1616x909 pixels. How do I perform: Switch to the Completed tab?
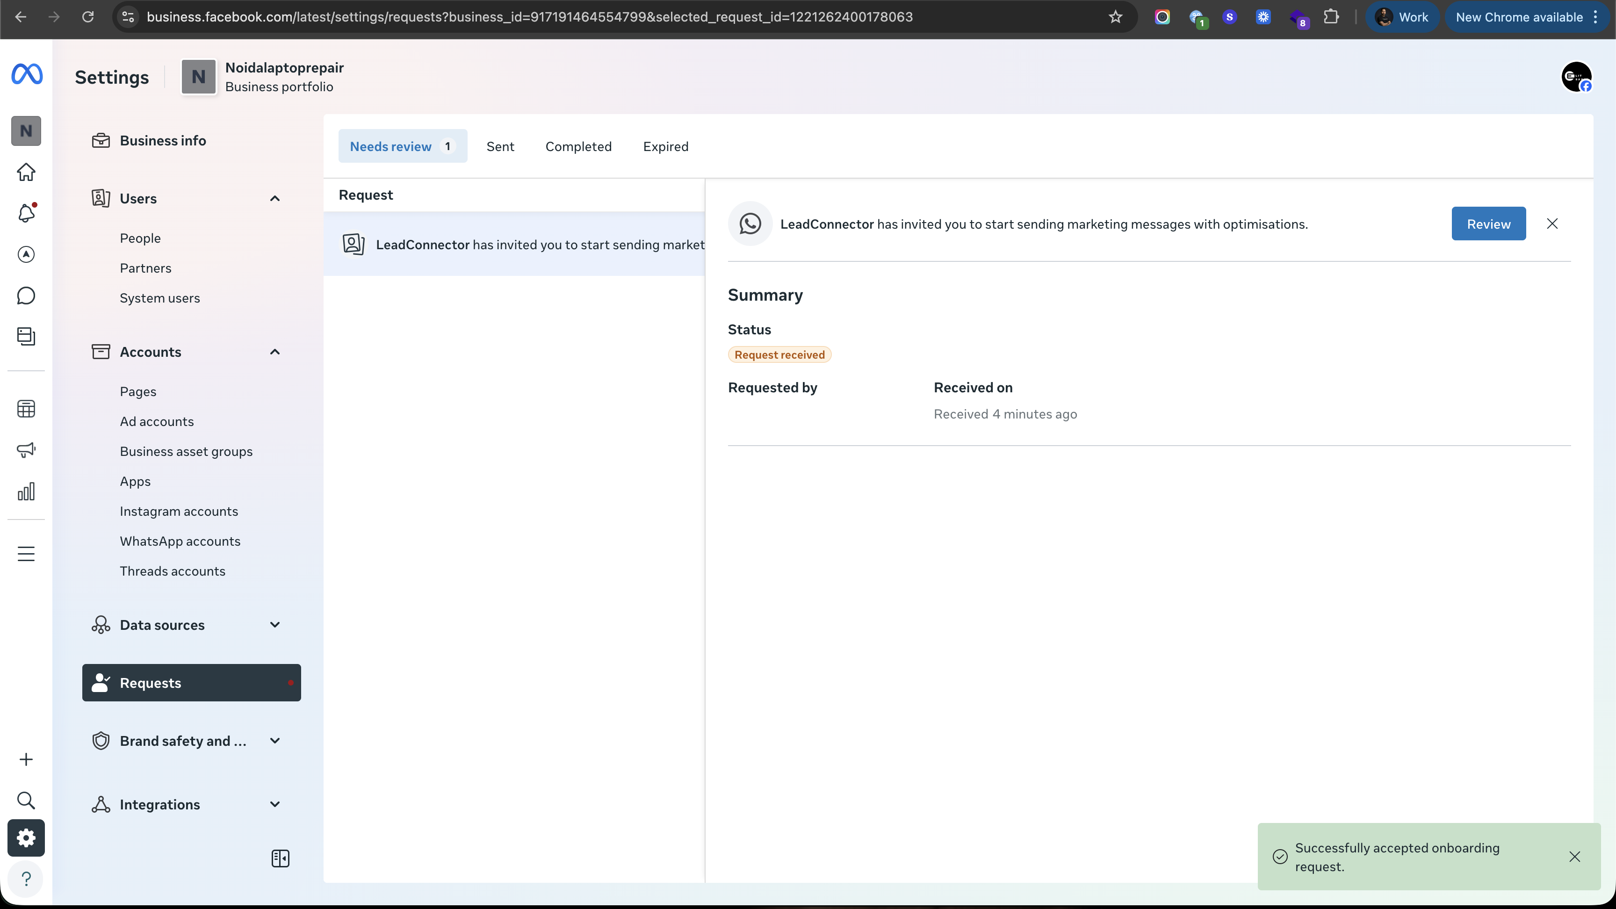(x=578, y=146)
